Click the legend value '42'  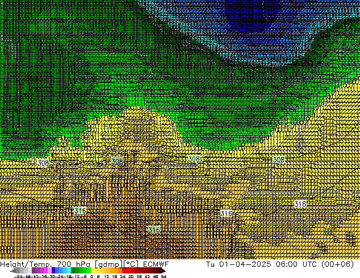pyautogui.click(x=148, y=276)
